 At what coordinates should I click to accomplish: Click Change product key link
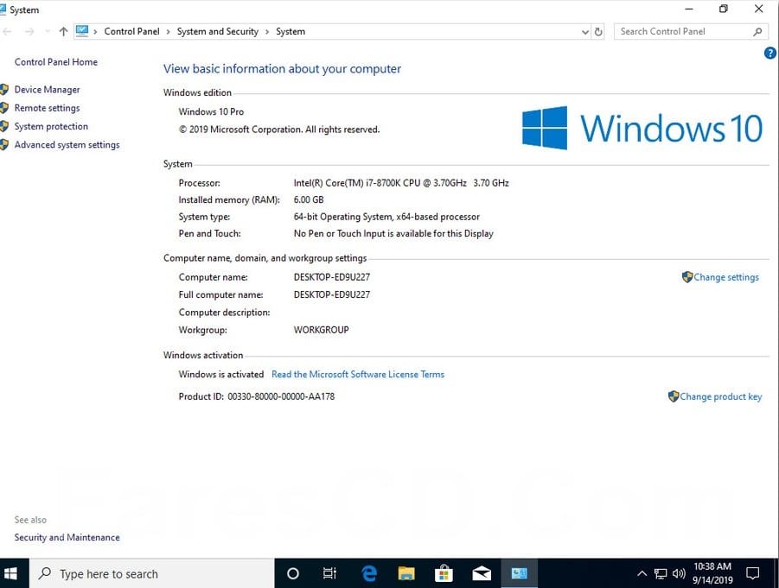[x=720, y=396]
